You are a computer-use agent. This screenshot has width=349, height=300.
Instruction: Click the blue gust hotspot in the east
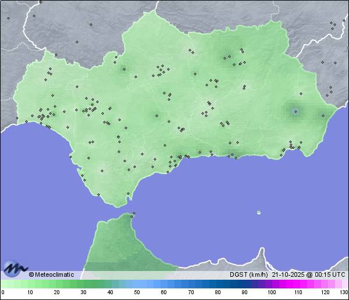coord(295,111)
